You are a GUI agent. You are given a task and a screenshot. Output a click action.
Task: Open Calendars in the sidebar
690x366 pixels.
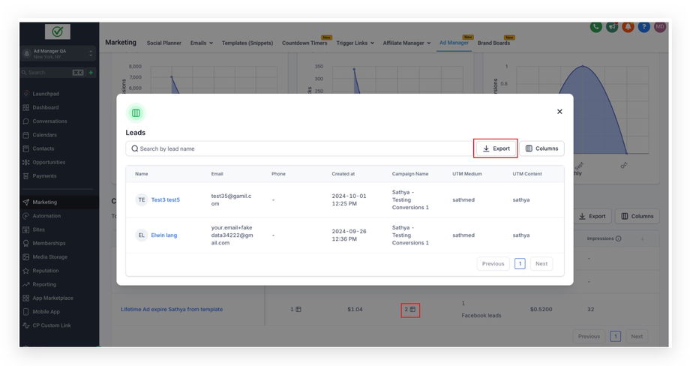pos(44,135)
